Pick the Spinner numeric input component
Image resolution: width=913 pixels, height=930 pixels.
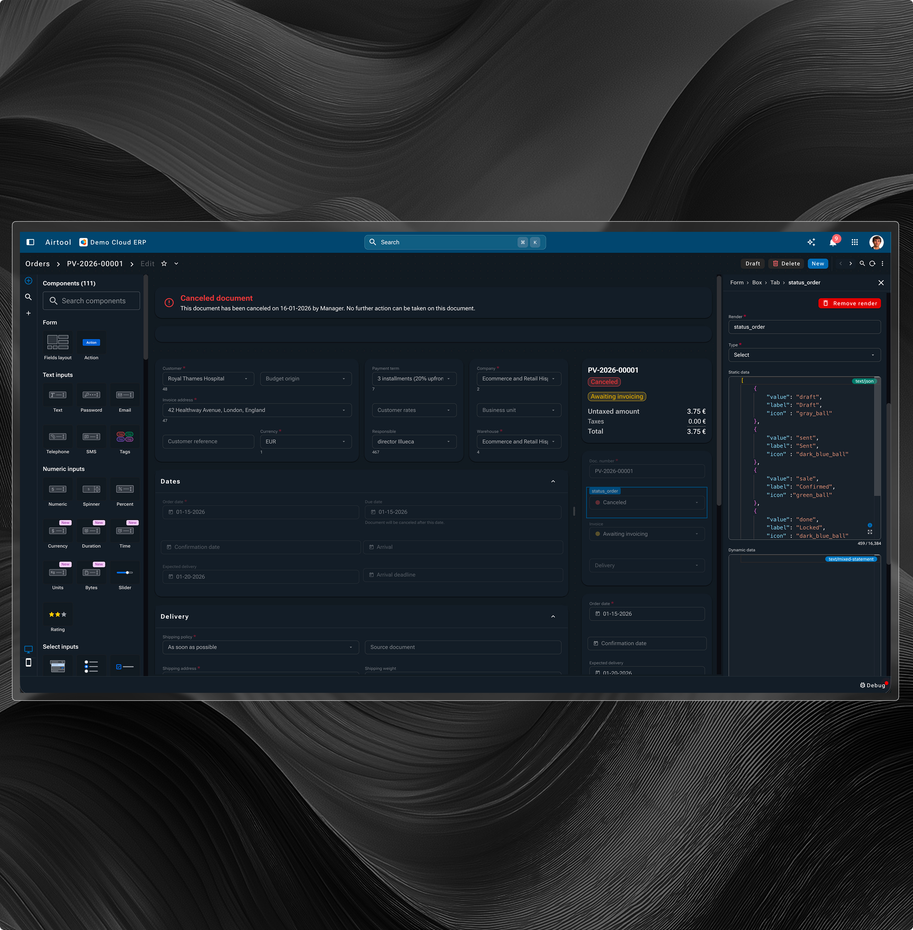91,490
